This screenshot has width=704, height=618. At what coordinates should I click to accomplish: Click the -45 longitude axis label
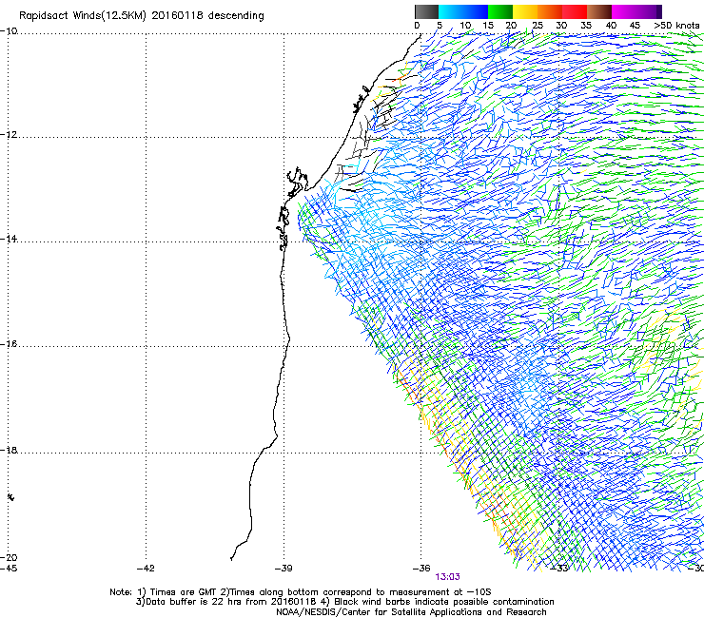(x=9, y=569)
